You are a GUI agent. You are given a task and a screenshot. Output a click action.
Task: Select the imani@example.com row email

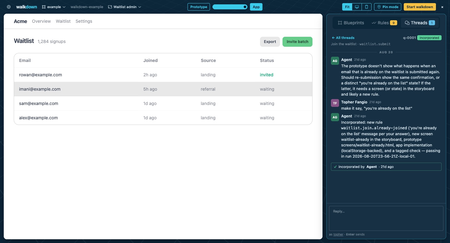[x=40, y=89]
